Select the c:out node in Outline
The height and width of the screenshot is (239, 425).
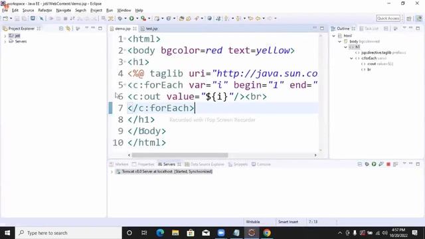tap(372, 64)
